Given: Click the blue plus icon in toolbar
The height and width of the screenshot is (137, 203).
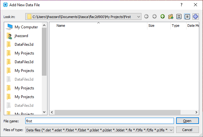Looking at the screenshot, I should point(196,17).
